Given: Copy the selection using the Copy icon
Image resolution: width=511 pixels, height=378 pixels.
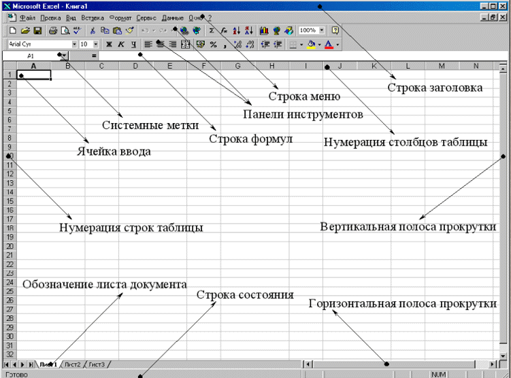Looking at the screenshot, I should point(105,31).
